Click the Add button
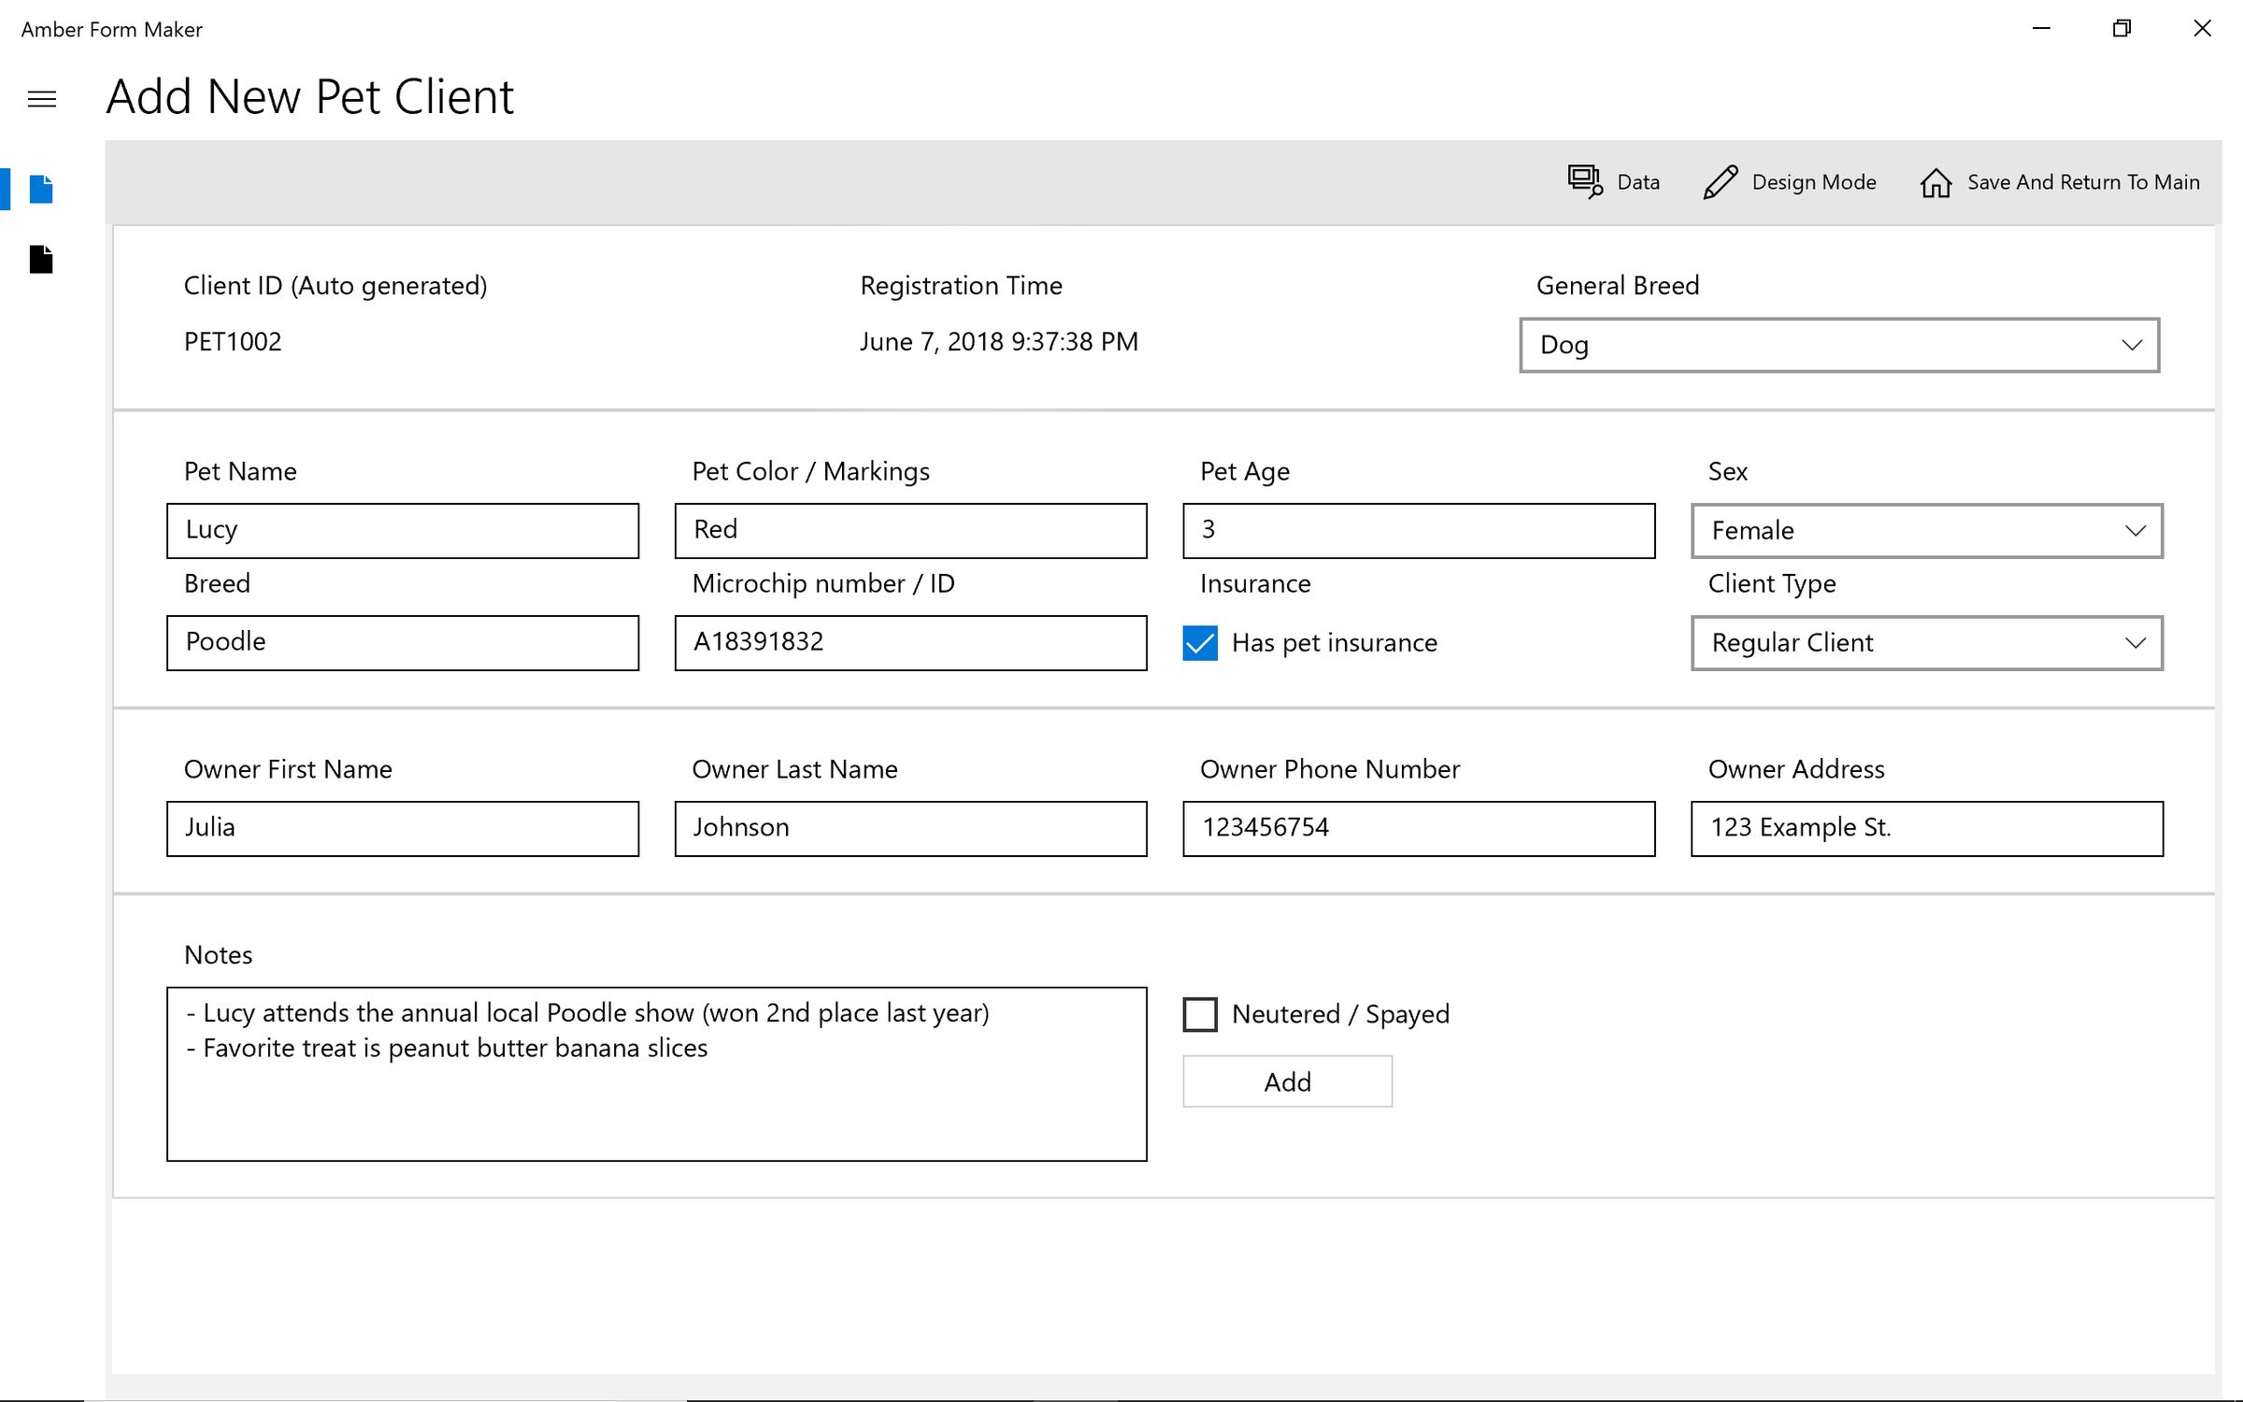The width and height of the screenshot is (2243, 1402). pos(1287,1082)
